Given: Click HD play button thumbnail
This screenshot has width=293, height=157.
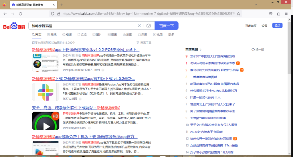Looking at the screenshot, I should pos(45,121).
